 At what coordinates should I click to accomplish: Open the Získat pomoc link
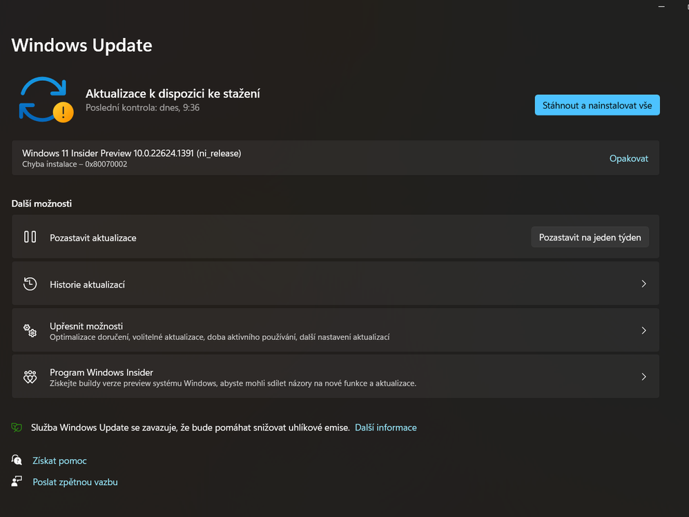[x=59, y=461]
